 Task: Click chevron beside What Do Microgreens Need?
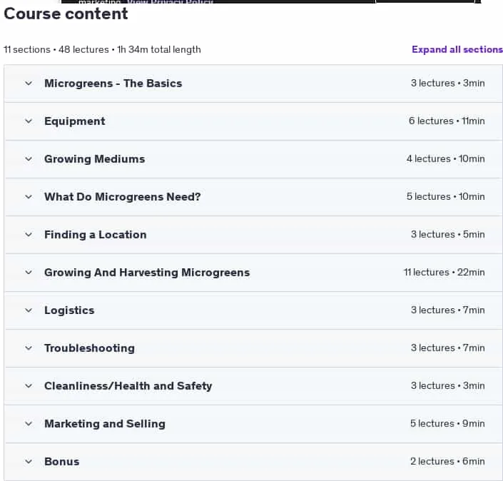point(29,197)
